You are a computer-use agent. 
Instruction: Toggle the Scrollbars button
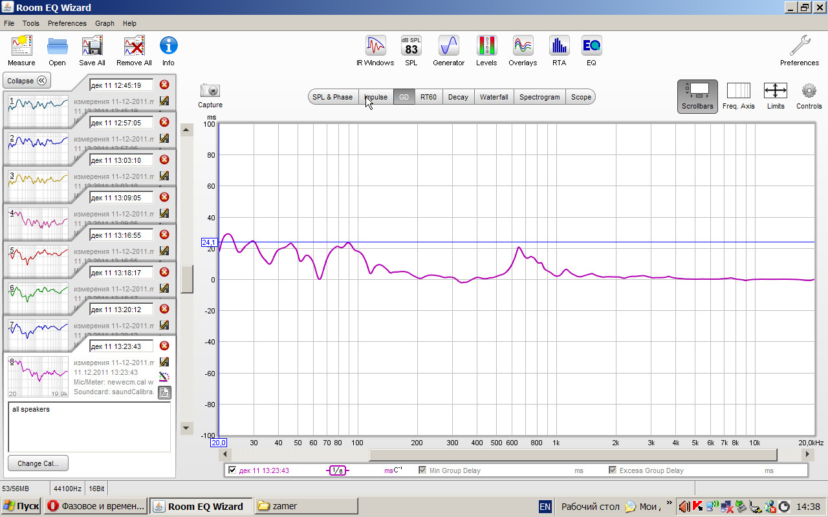point(697,96)
